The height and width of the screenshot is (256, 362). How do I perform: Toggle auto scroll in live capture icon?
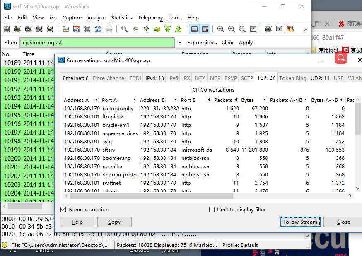[205, 29]
